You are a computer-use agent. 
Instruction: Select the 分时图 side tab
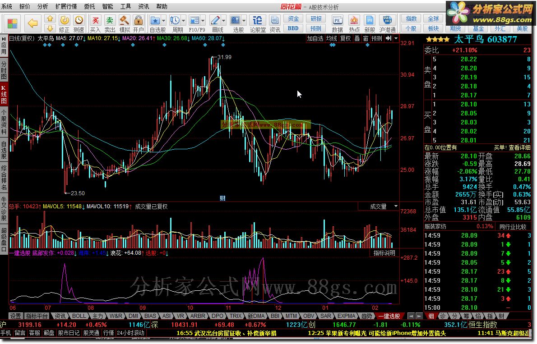[4, 69]
